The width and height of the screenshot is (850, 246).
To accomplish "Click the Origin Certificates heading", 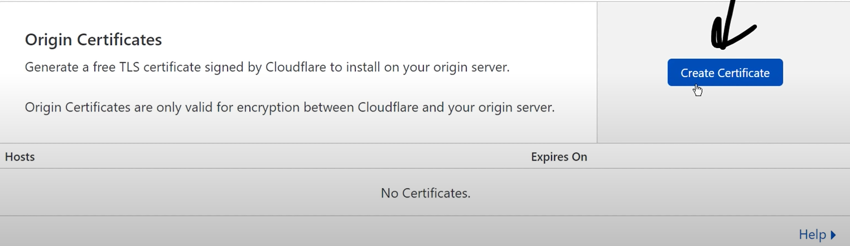I will pyautogui.click(x=93, y=40).
